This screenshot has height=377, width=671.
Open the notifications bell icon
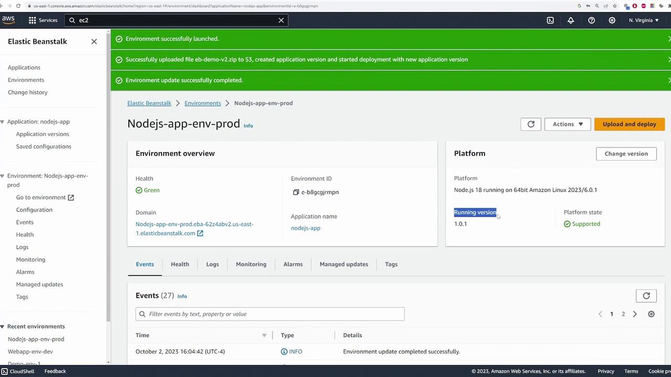(x=570, y=20)
